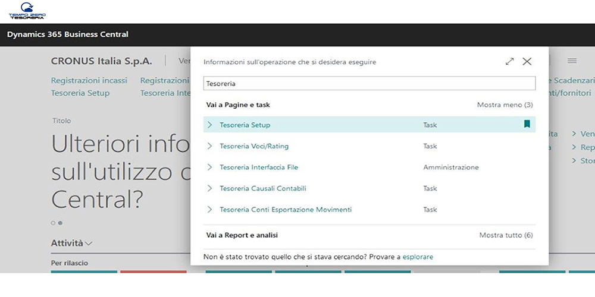Open the Tesoreria Voci/Rating result

254,146
